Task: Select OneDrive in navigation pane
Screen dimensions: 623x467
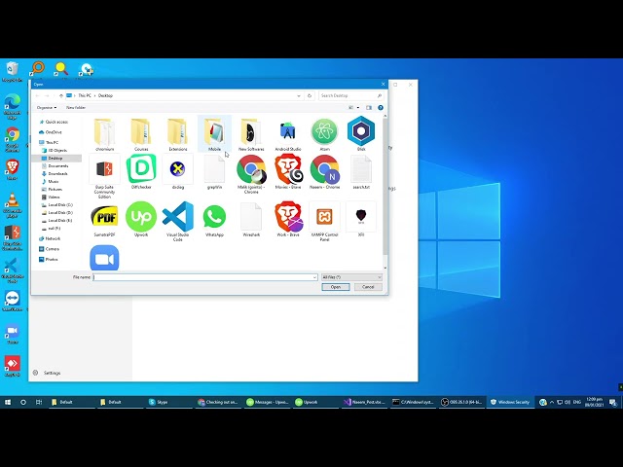Action: click(54, 132)
